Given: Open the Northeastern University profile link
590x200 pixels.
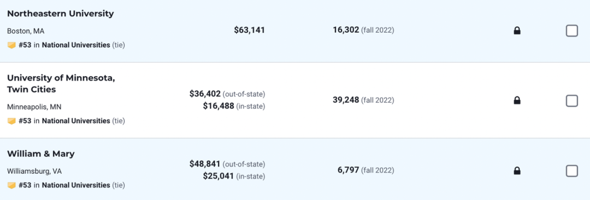Looking at the screenshot, I should coord(60,14).
